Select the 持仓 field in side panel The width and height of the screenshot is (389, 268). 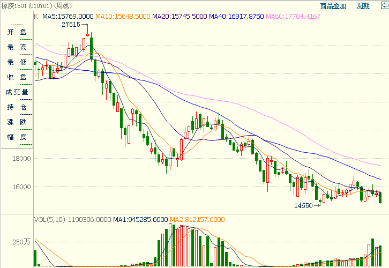click(x=16, y=107)
